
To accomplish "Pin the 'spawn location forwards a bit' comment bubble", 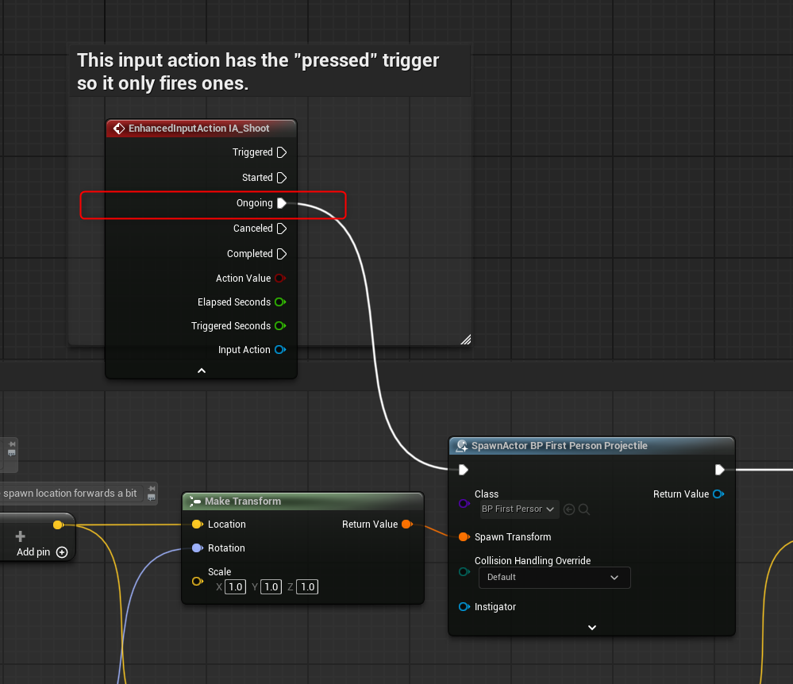I will pos(151,490).
